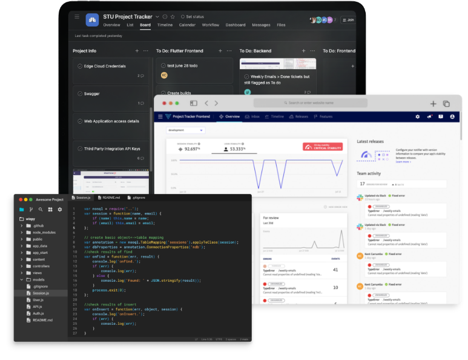Open the editor settings gear icon
The width and height of the screenshot is (468, 360).
[x=60, y=209]
